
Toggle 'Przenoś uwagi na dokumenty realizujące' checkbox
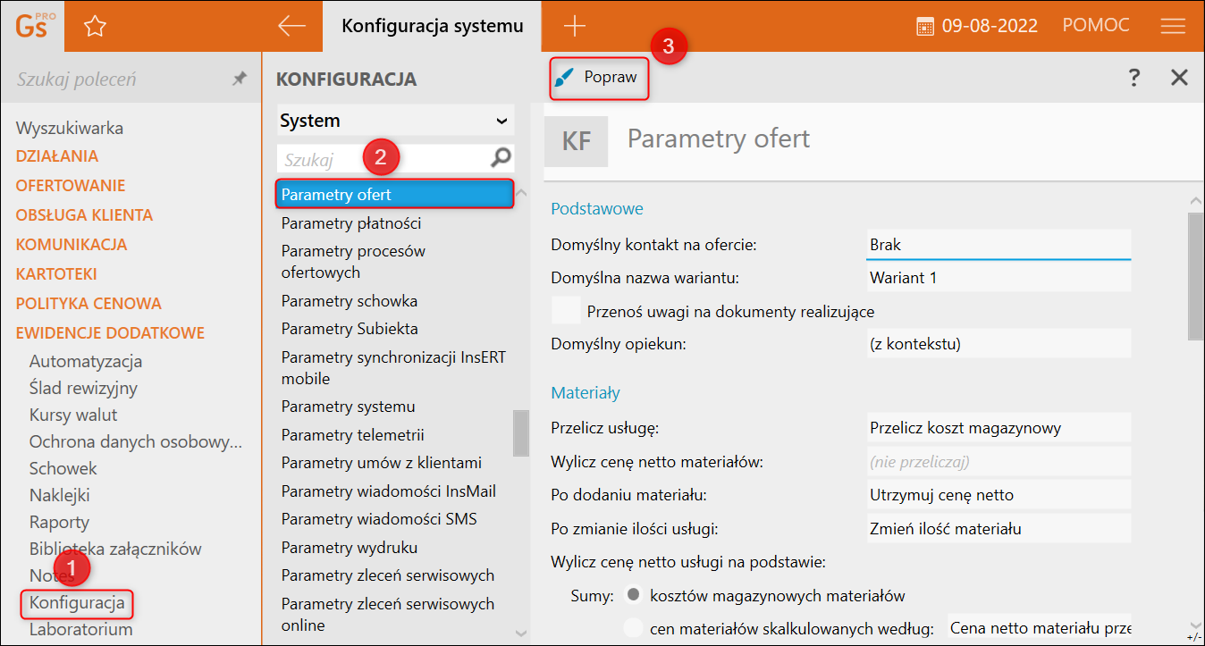[566, 310]
